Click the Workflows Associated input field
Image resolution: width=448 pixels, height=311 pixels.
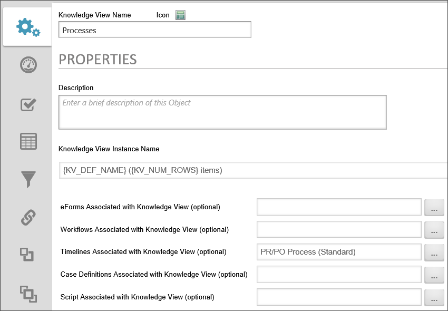pyautogui.click(x=339, y=230)
